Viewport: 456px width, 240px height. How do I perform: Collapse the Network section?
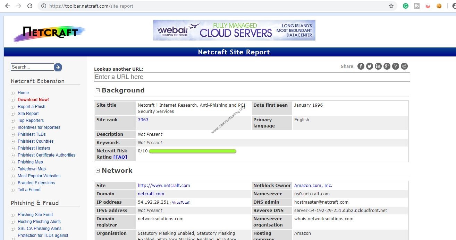pyautogui.click(x=98, y=170)
